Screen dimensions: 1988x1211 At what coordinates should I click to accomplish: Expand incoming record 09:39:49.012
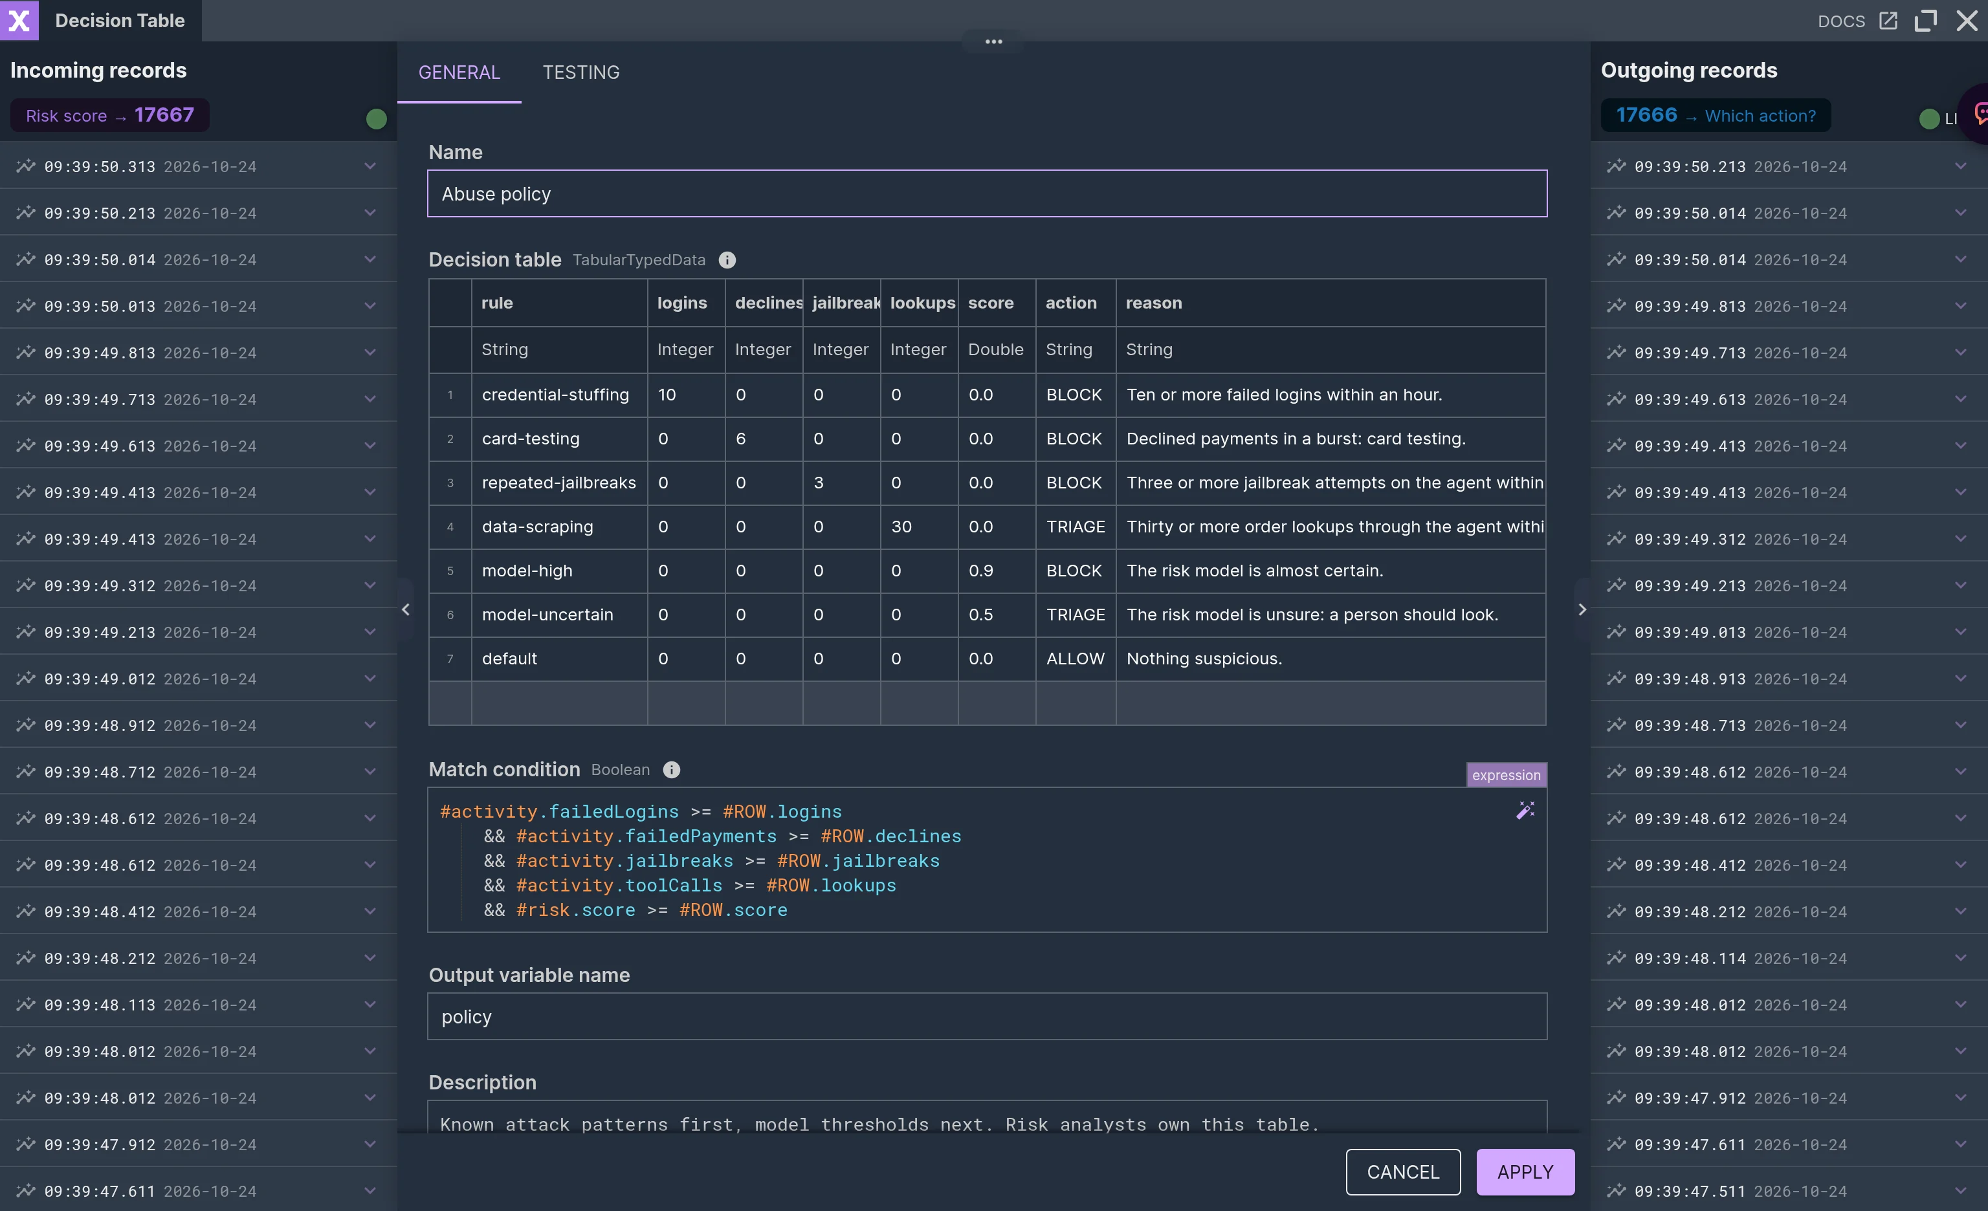click(370, 679)
